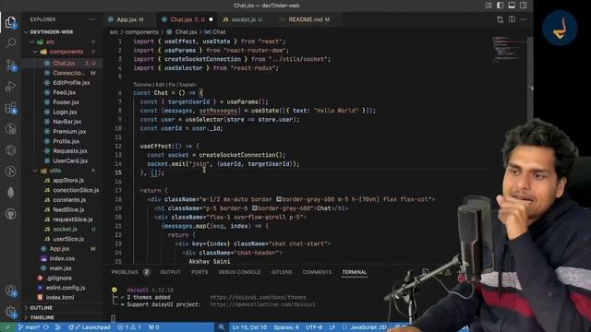Open .gitignore in the explorer
This screenshot has width=591, height=332.
59,278
